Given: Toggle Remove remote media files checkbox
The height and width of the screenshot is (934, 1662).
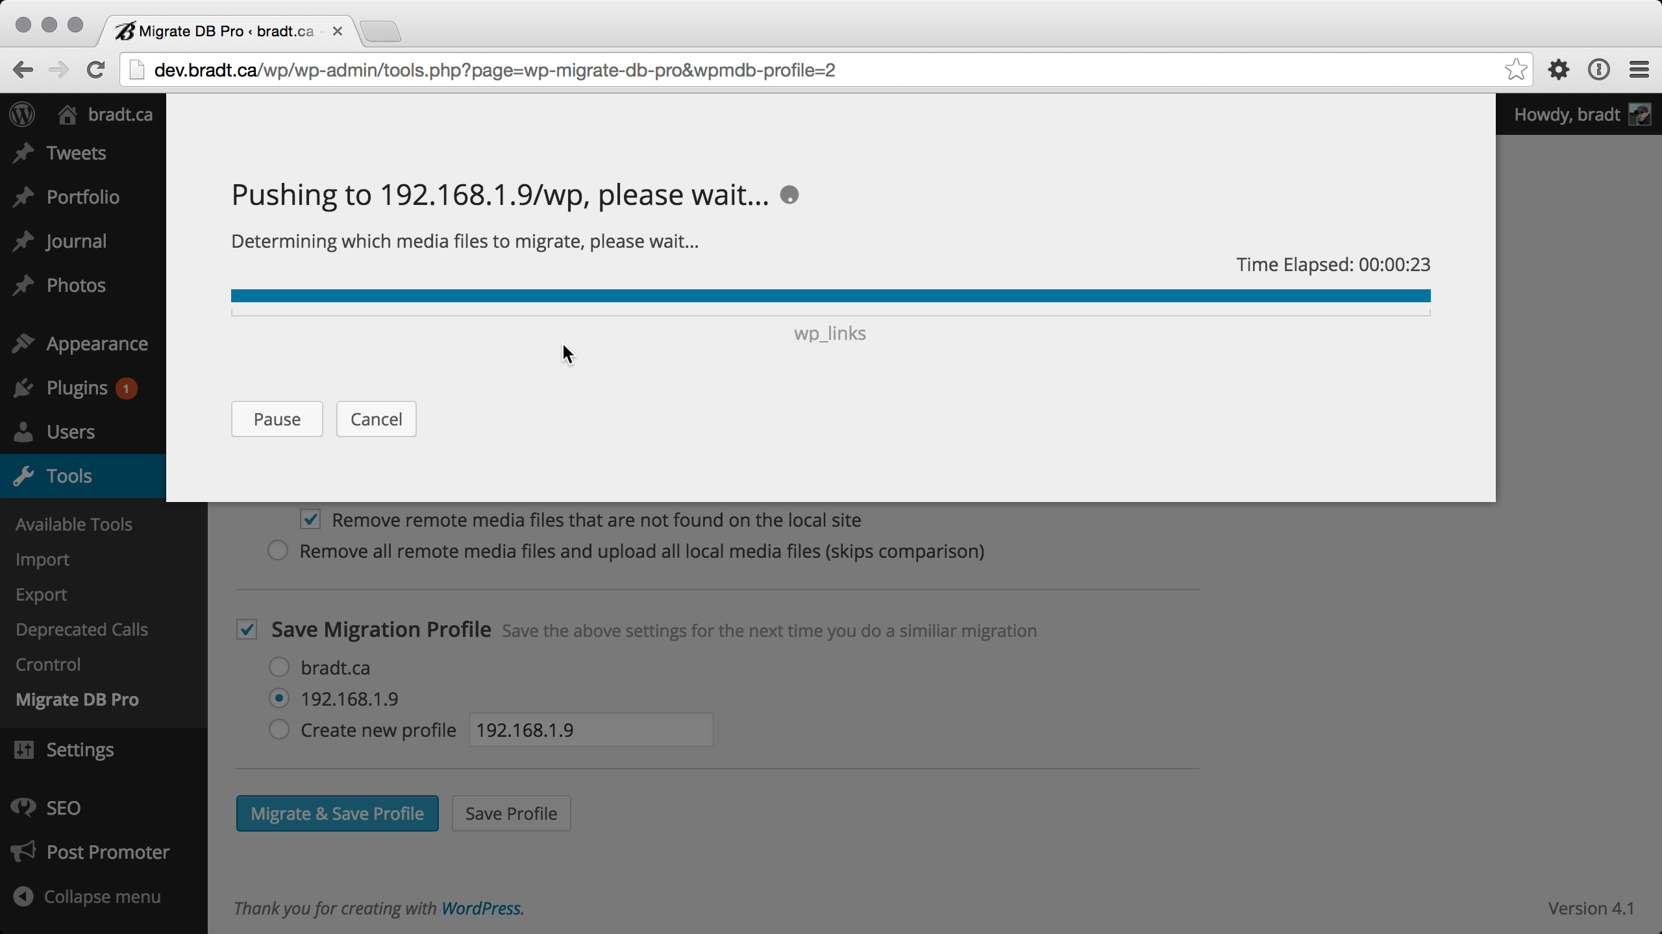Looking at the screenshot, I should coord(309,519).
